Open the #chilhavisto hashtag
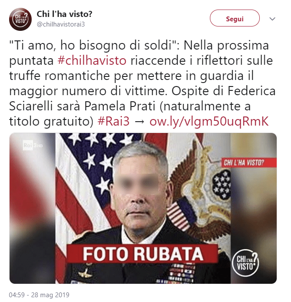 [x=92, y=60]
